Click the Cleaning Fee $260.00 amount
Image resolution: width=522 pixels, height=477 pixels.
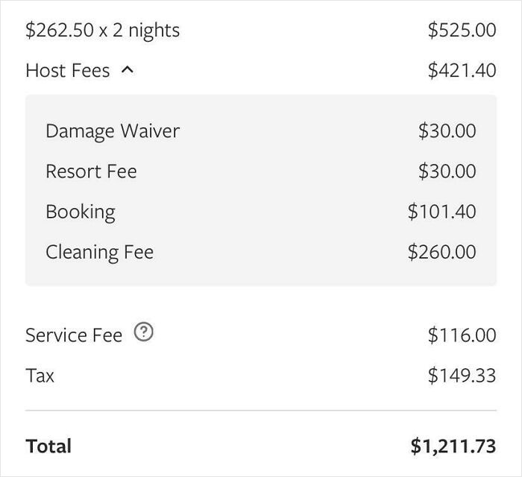coord(441,252)
